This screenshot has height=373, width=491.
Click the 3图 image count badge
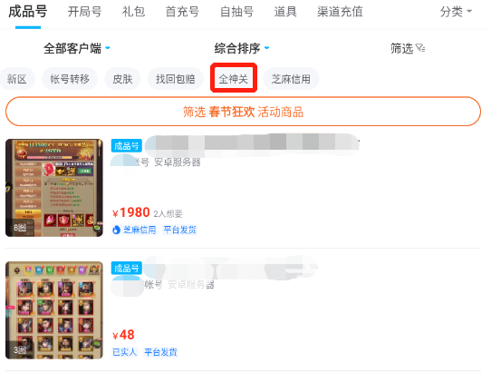pyautogui.click(x=19, y=349)
